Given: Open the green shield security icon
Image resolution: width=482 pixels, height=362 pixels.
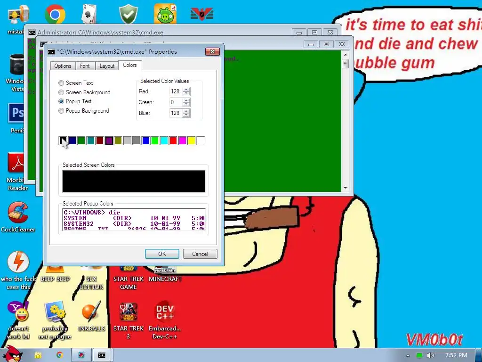Looking at the screenshot, I should point(128,14).
